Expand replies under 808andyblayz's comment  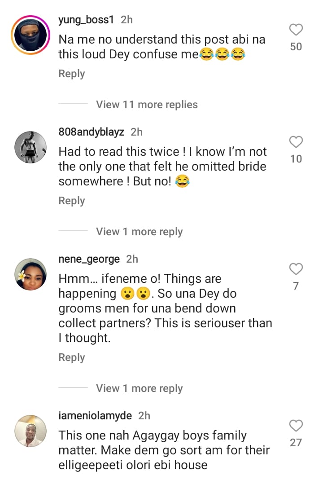tap(139, 232)
